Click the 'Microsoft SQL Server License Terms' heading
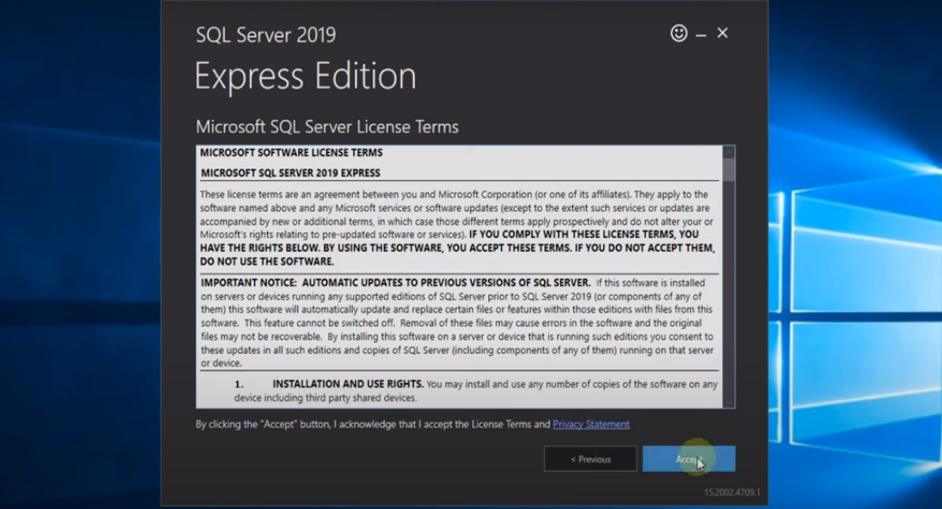This screenshot has width=942, height=509. point(327,127)
